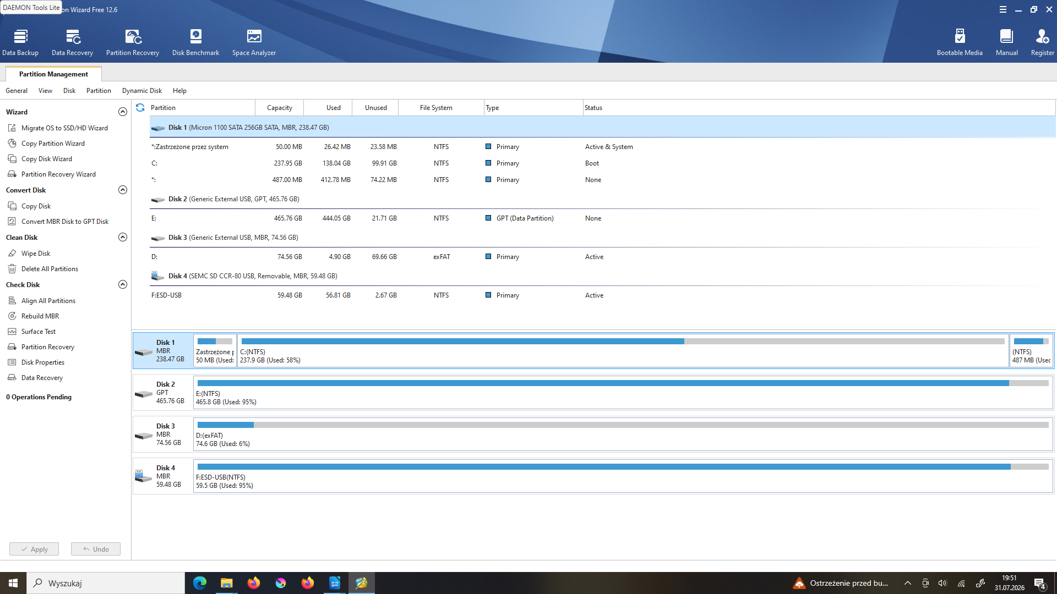Open the Dynamic Disk menu
The height and width of the screenshot is (594, 1057).
142,91
